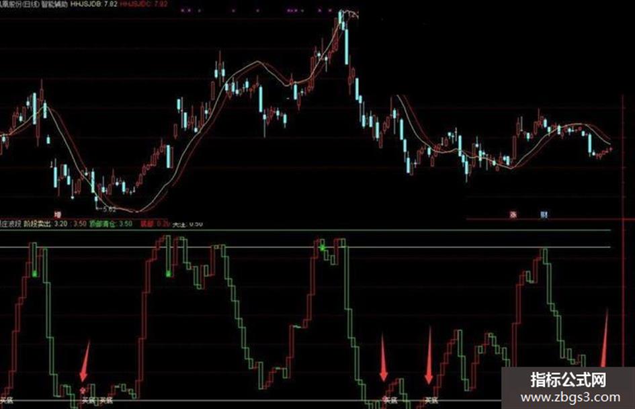This screenshot has width=635, height=409.
Task: Click the red HHJSJDC indicator value label
Action: (x=143, y=5)
